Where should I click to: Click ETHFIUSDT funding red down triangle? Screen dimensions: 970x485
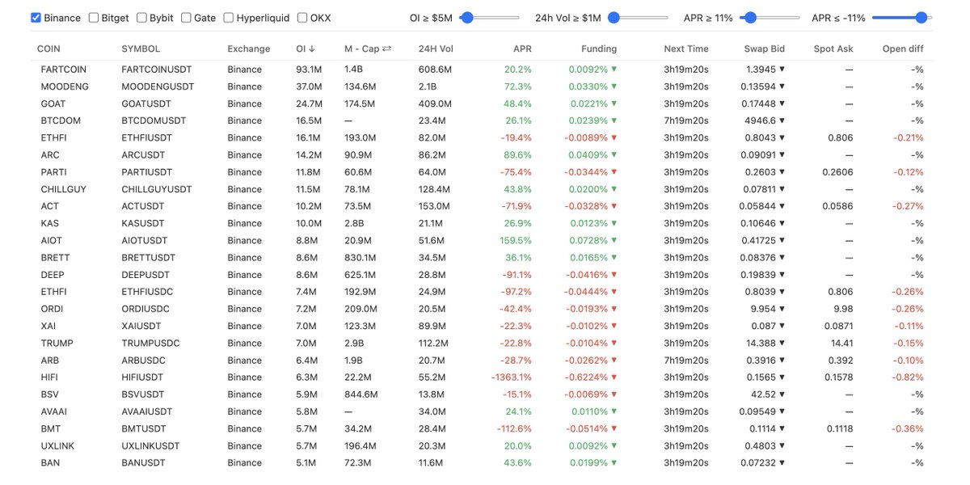pyautogui.click(x=614, y=138)
